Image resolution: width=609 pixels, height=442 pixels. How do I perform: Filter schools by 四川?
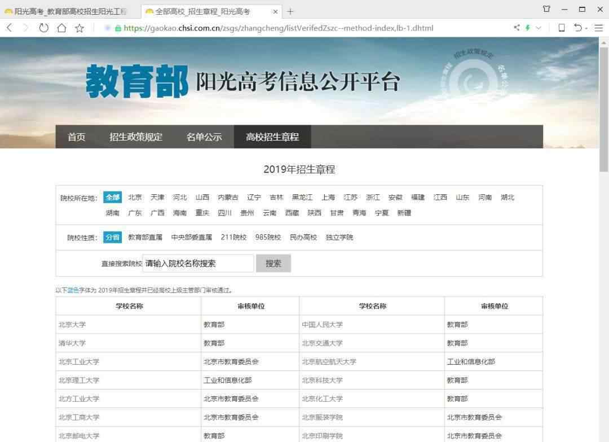[x=224, y=213]
